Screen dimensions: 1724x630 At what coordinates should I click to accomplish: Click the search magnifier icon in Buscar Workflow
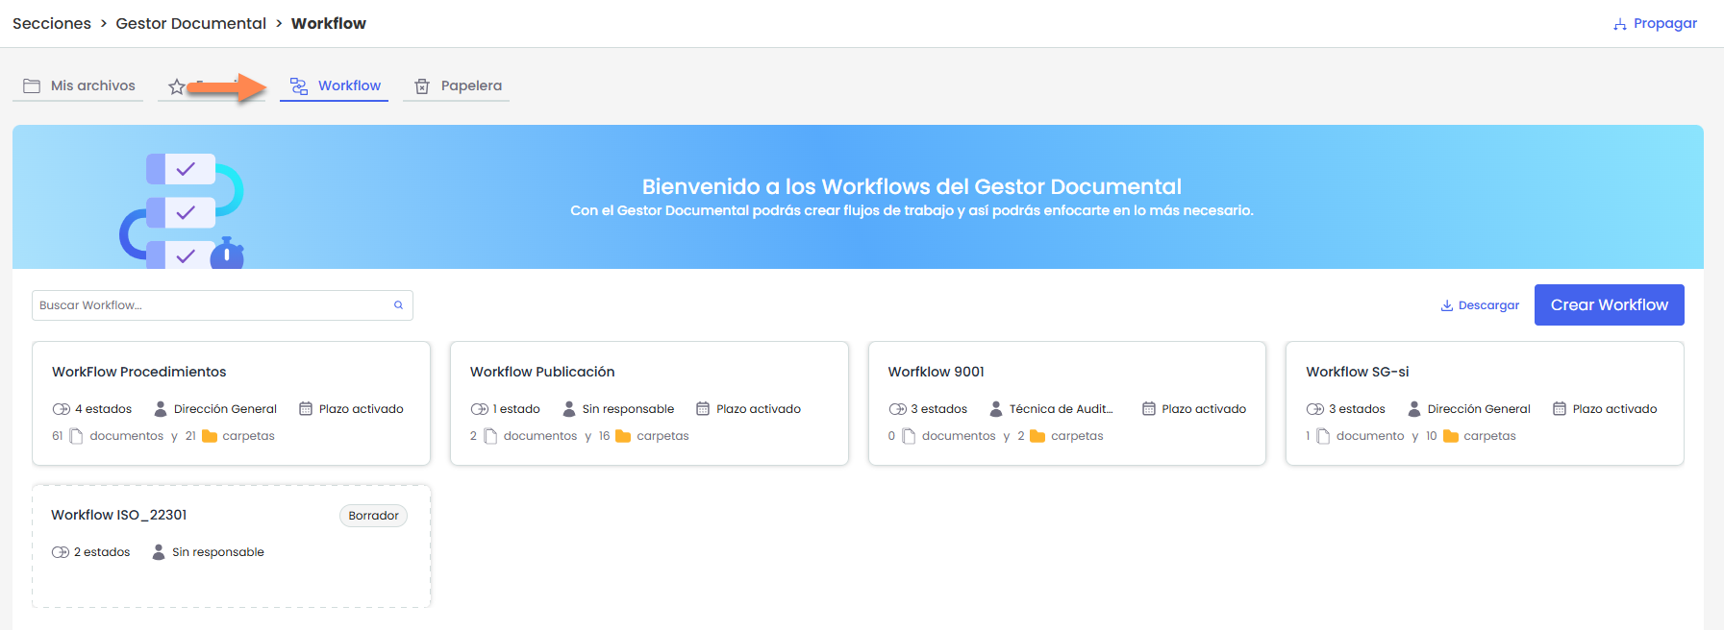pyautogui.click(x=398, y=305)
